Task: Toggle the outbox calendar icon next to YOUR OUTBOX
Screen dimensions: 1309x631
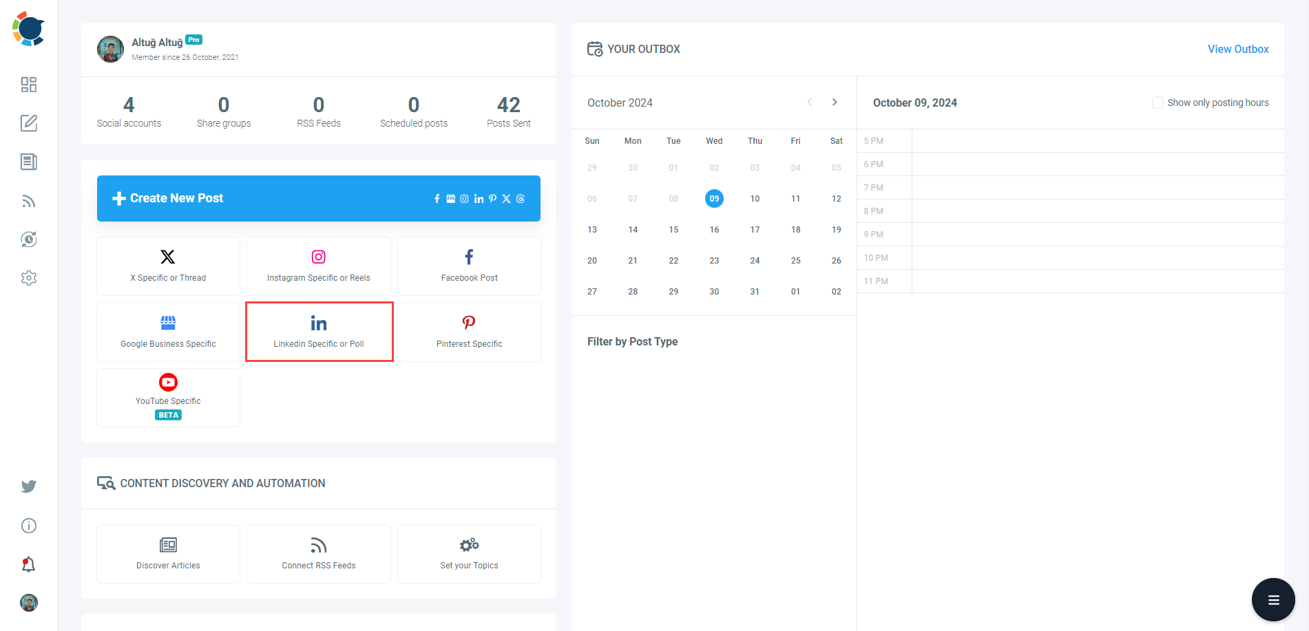Action: click(596, 49)
